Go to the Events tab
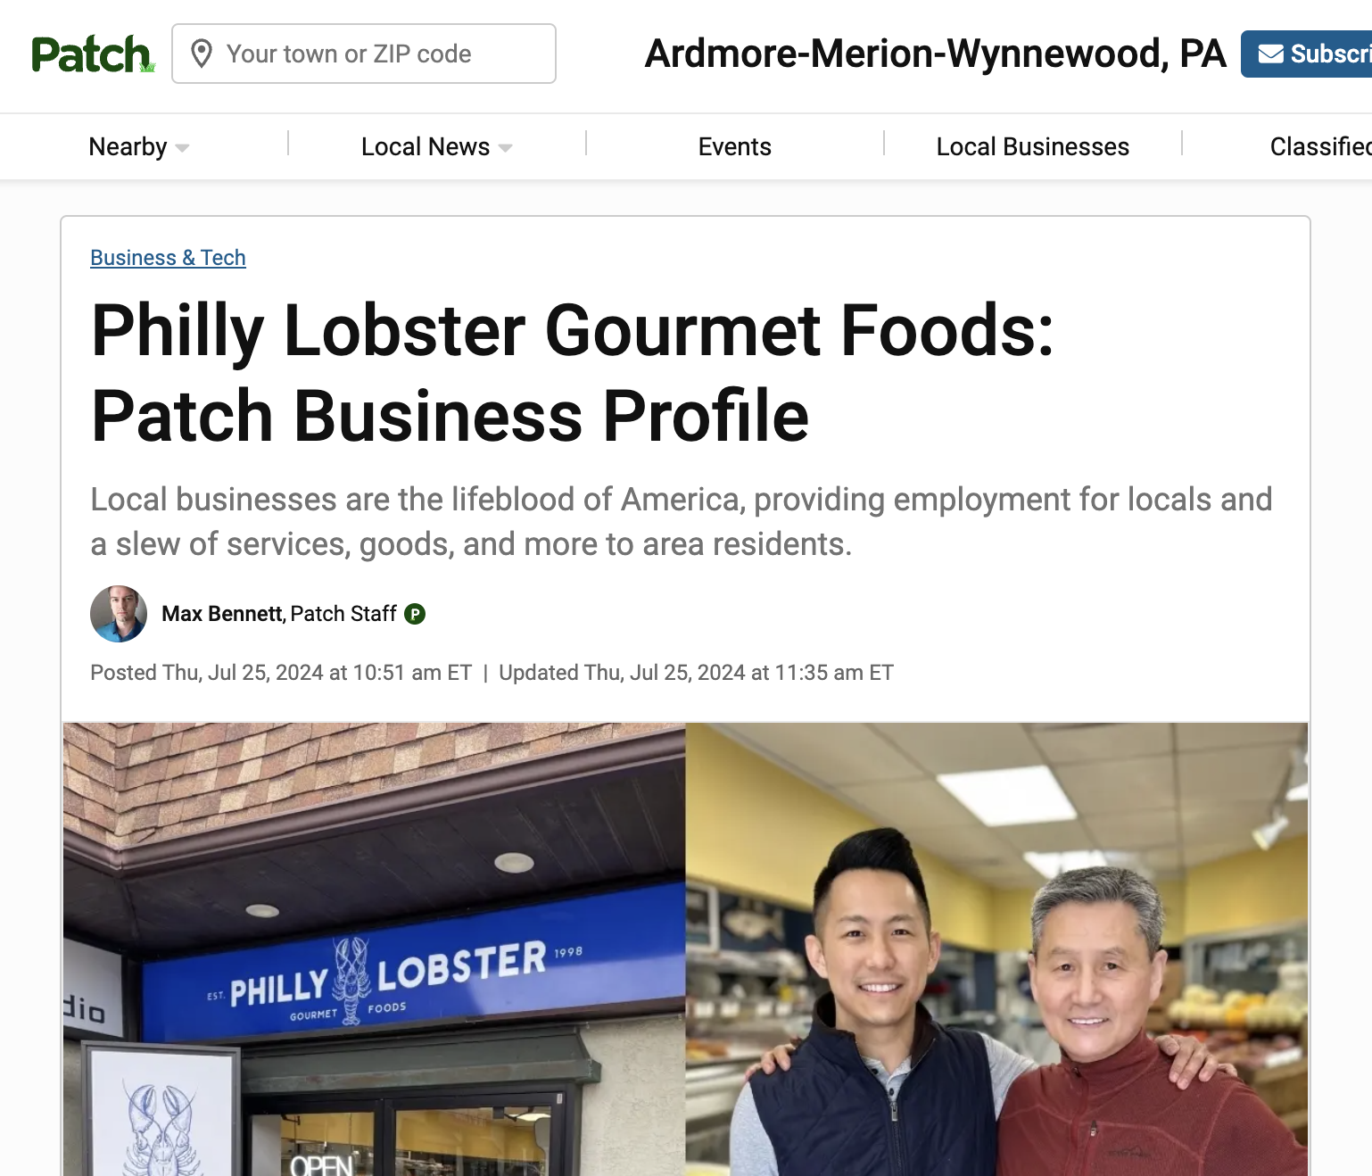The width and height of the screenshot is (1372, 1176). pyautogui.click(x=734, y=146)
